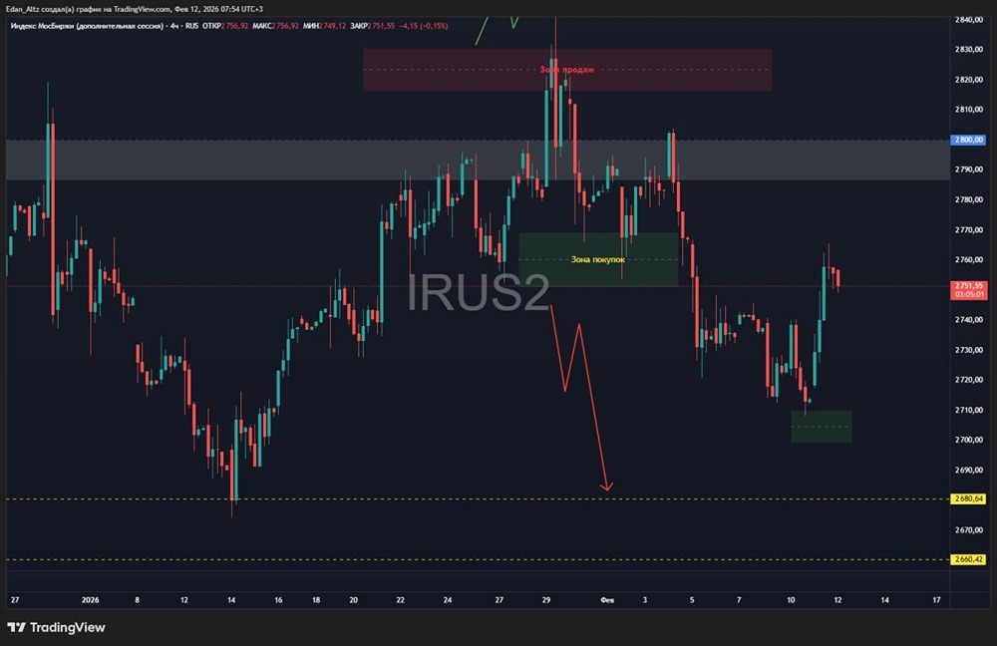Click the '20' date on time axis
This screenshot has height=646, width=997.
click(x=354, y=599)
